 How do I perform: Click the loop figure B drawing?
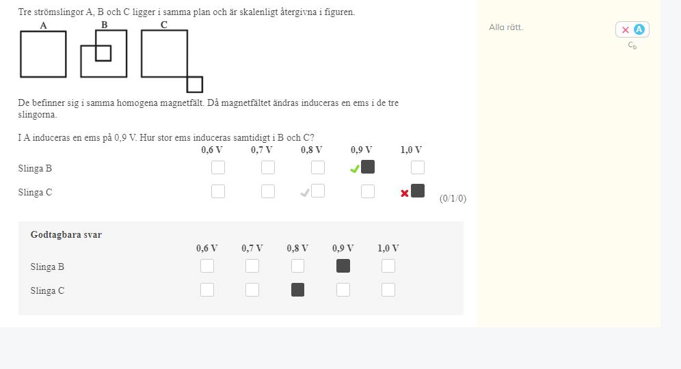pos(104,53)
